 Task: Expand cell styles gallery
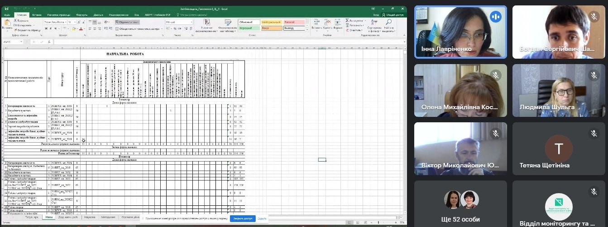point(307,30)
